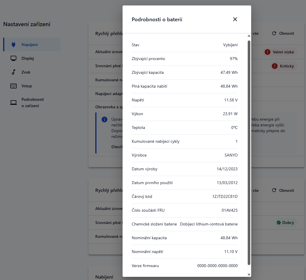
Task: Click the plug icon next to Napájení
Action: pyautogui.click(x=13, y=45)
